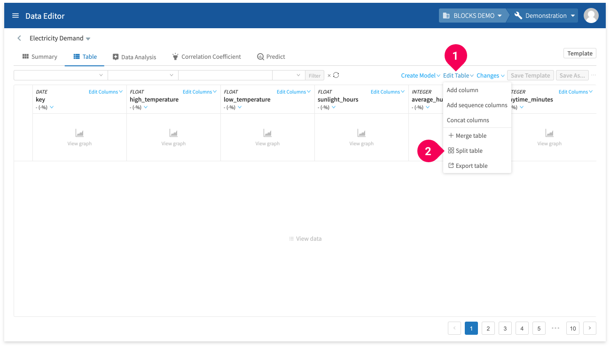
Task: Go to previous page arrow
Action: (x=454, y=328)
